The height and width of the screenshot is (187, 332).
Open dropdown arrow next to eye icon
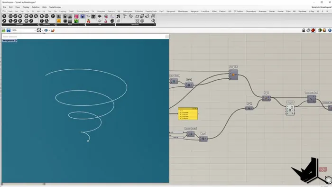49,30
